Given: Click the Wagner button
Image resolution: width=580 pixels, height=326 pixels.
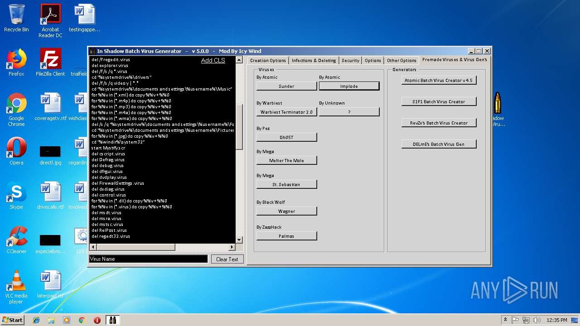Looking at the screenshot, I should click(x=286, y=211).
